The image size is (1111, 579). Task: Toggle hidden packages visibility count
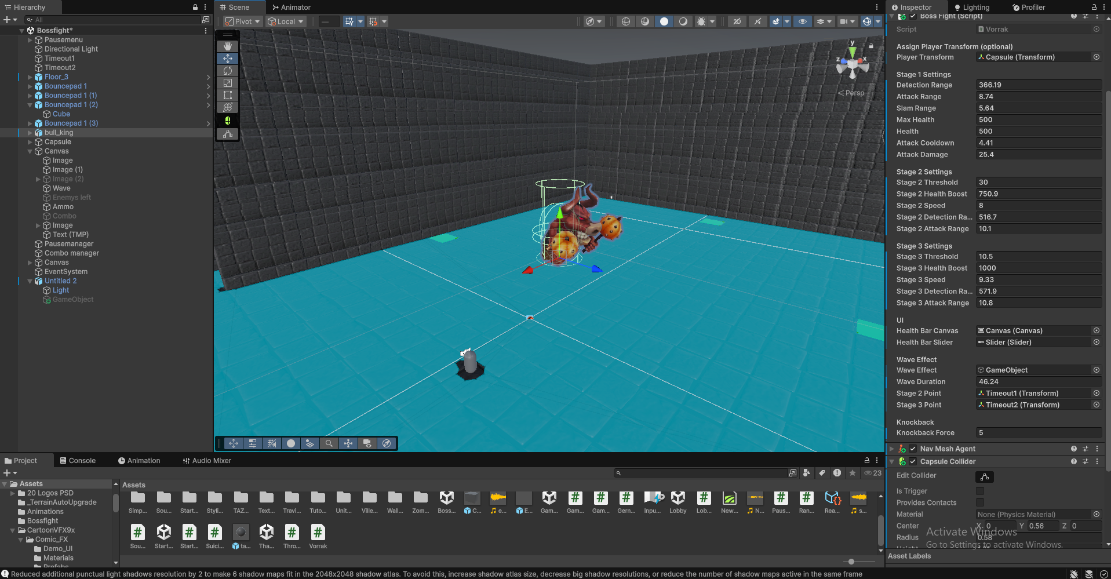click(x=873, y=473)
